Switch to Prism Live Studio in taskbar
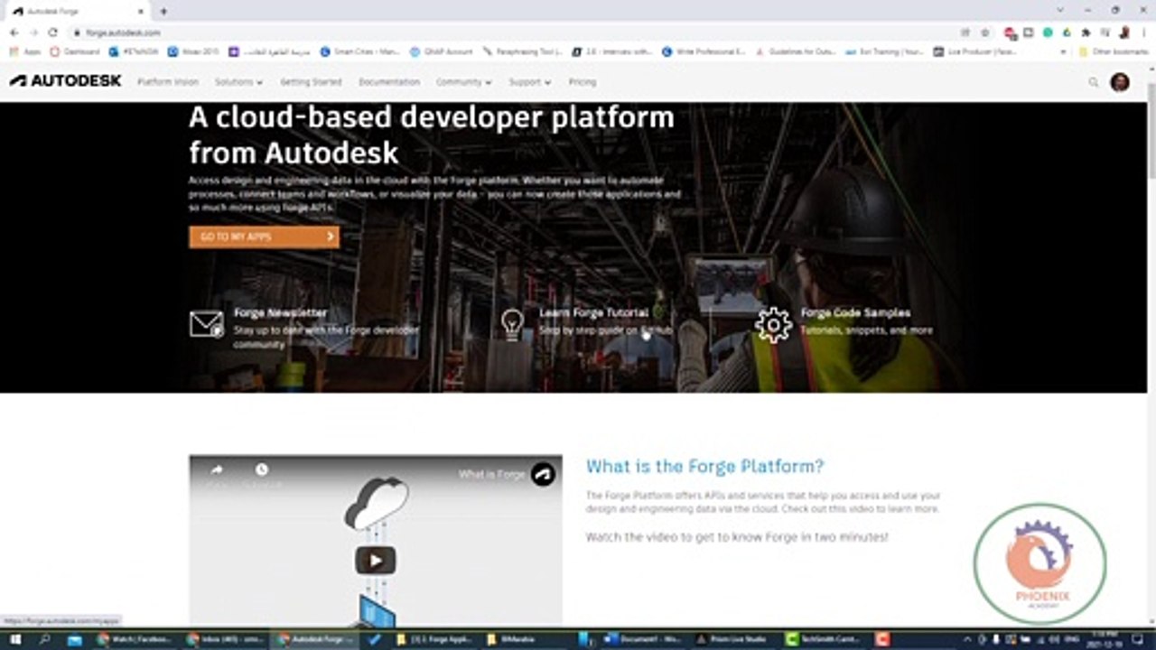The width and height of the screenshot is (1156, 650). pos(731,639)
